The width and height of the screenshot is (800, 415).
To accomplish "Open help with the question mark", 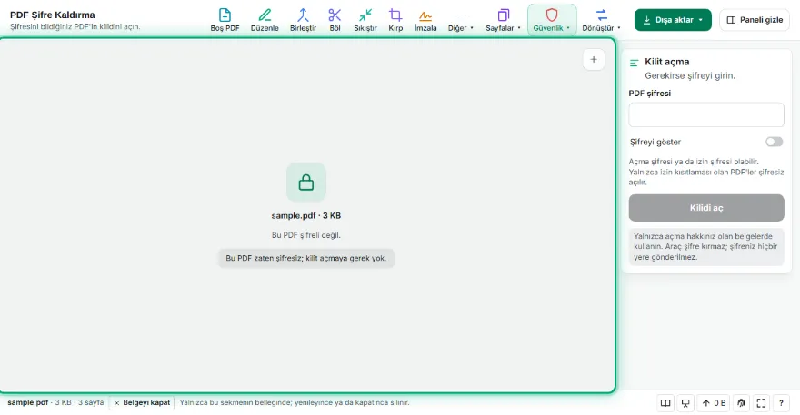I will click(781, 403).
